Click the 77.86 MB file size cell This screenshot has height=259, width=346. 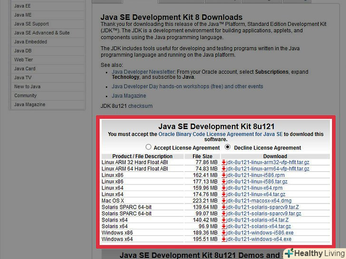207,162
